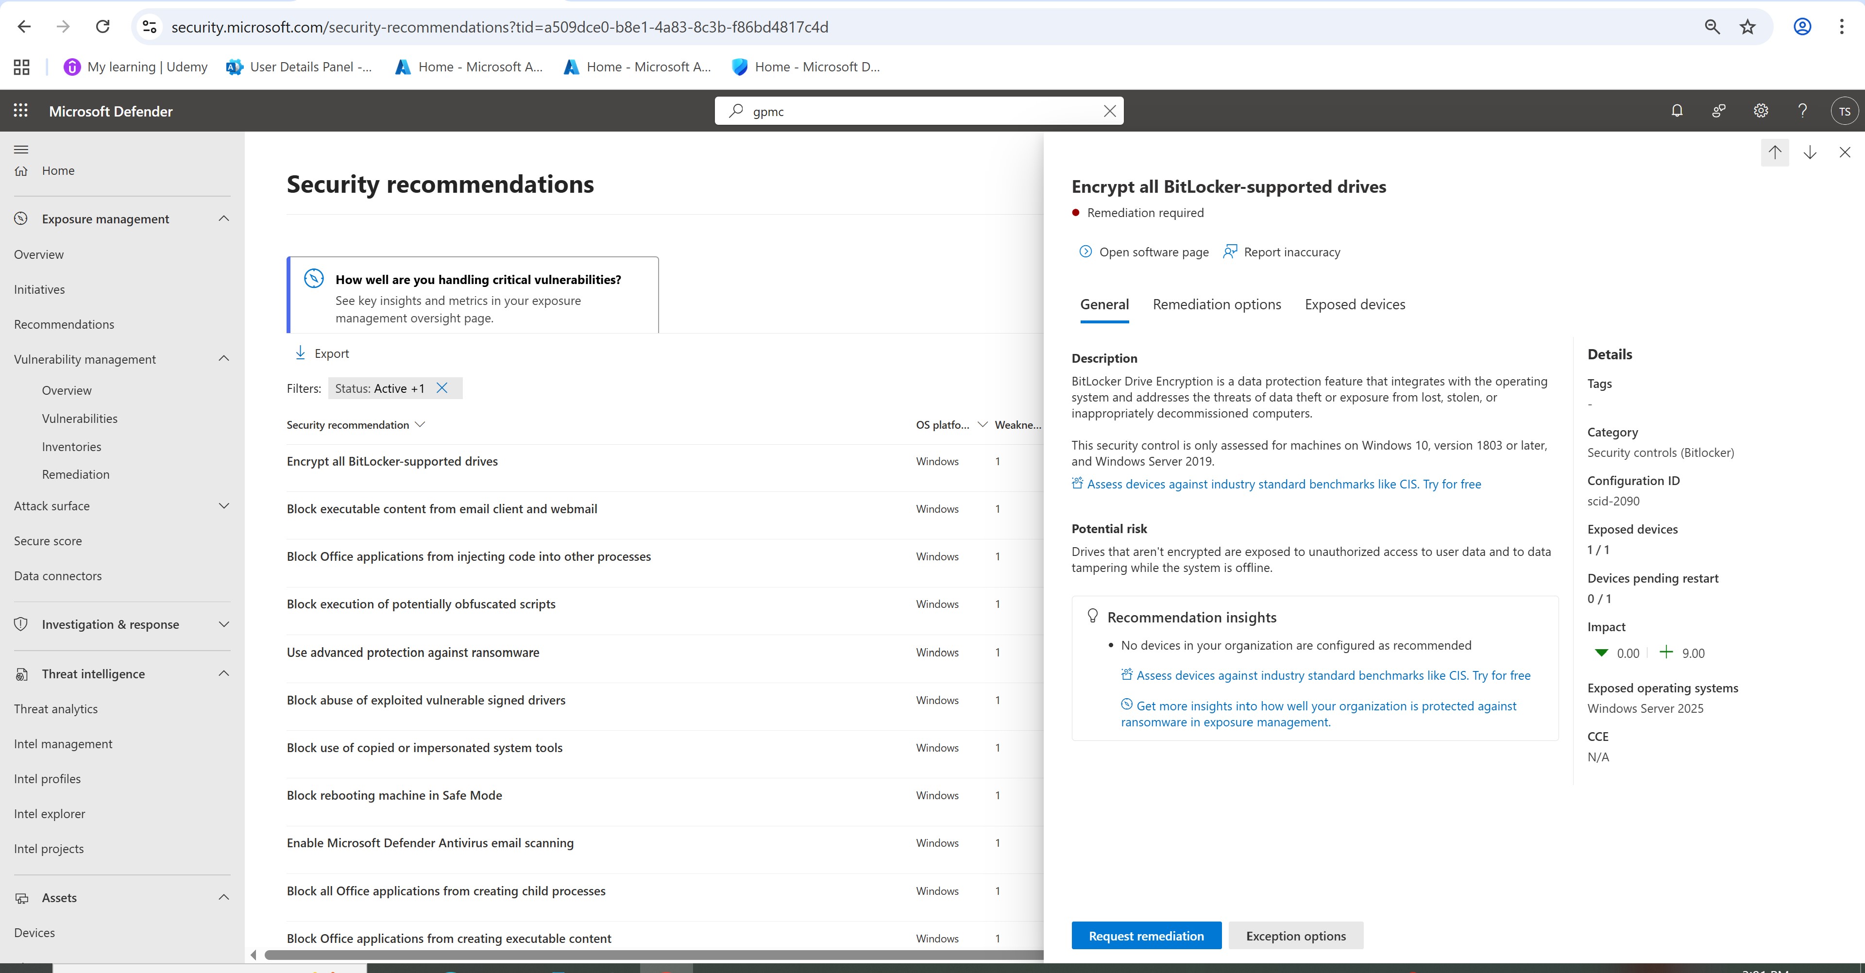
Task: Open the OS platform column sort chevron
Action: (983, 425)
